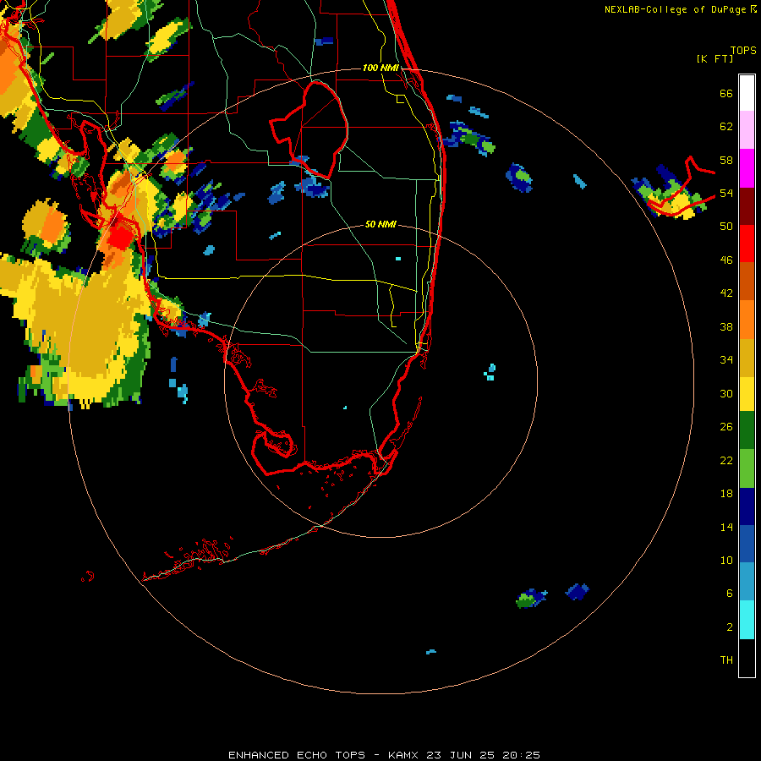Click the "10" legend value

(x=726, y=561)
